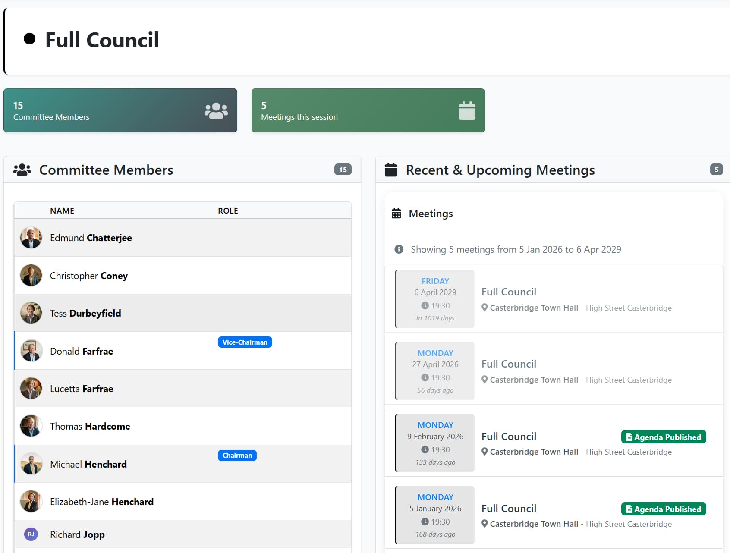Screen dimensions: 730x553
Task: Click Edmund Chatterjee's avatar photo
Action: point(31,238)
